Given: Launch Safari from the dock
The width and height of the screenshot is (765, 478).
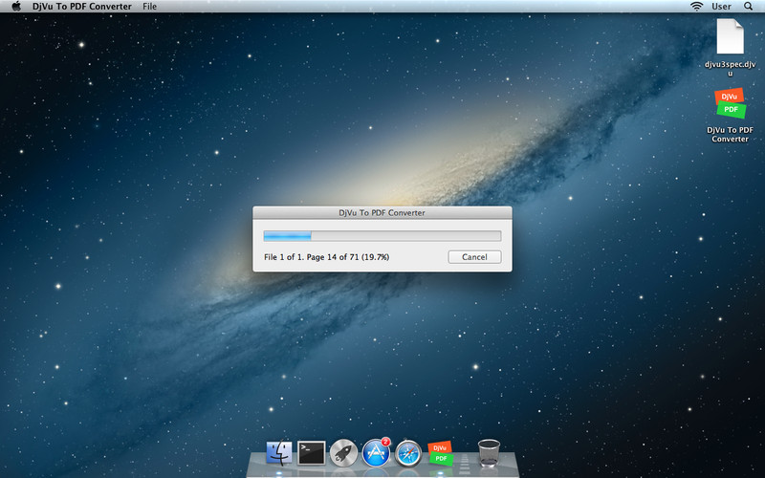Looking at the screenshot, I should [x=408, y=453].
